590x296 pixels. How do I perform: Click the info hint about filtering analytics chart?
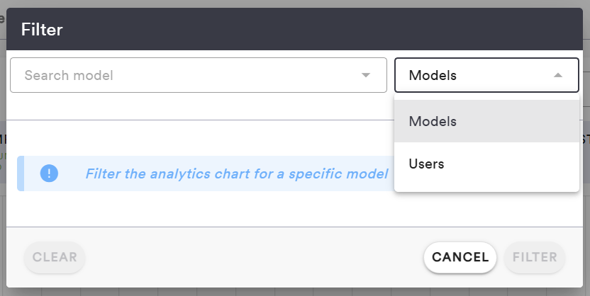pos(237,173)
